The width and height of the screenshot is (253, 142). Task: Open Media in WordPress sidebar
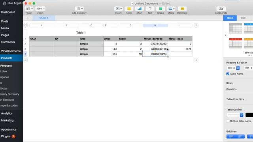[5, 28]
